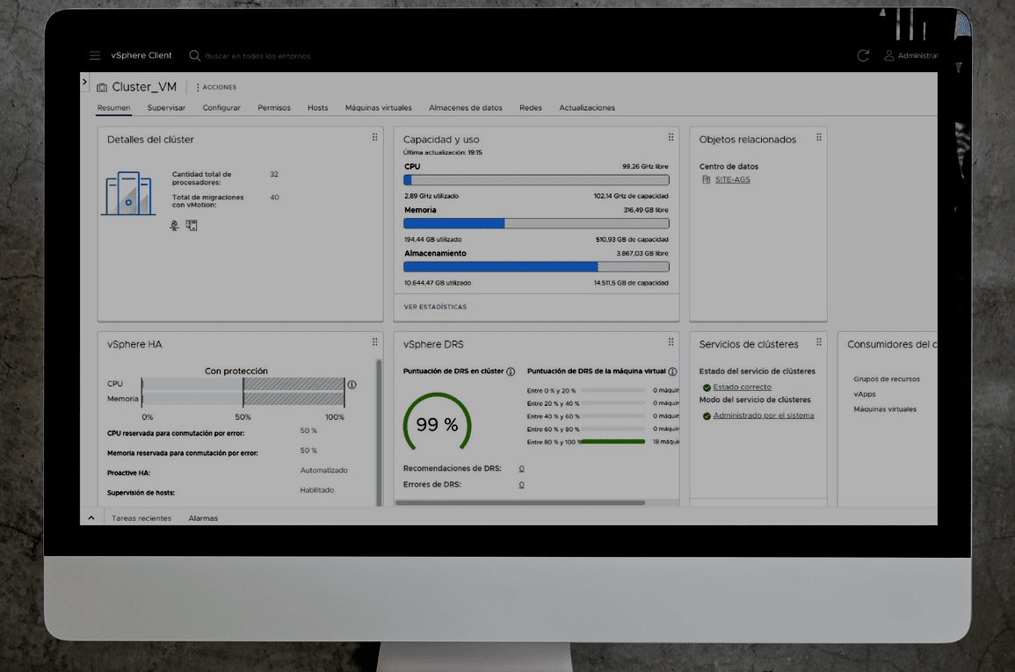
Task: Click the Proactive HA Automatizado value
Action: point(323,471)
